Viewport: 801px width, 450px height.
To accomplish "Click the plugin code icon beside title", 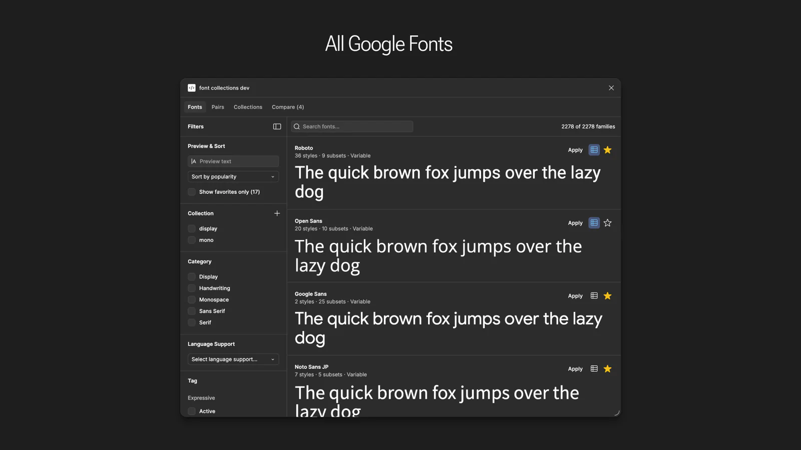I will click(x=192, y=88).
